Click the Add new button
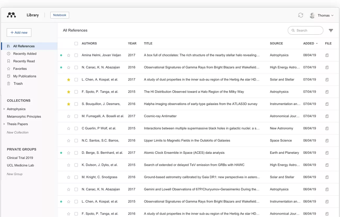Screen dimensions: 340x217 tap(19, 32)
